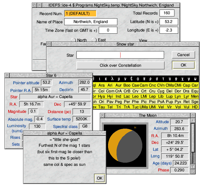Close The Moon window
Screen dimensions: 206x186
102,116
